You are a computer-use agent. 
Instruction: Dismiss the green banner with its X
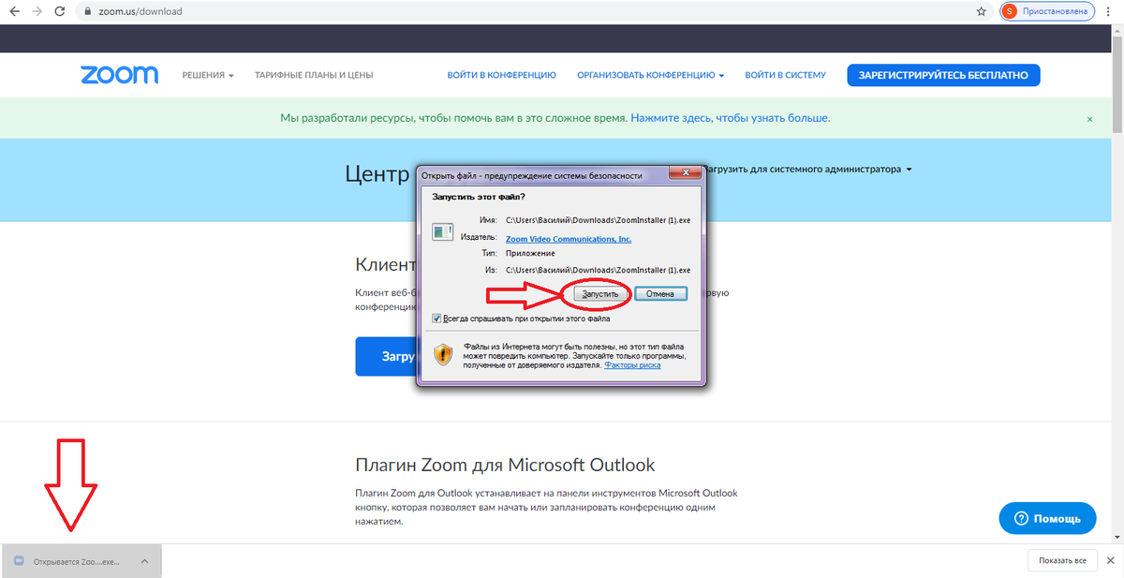coord(1089,119)
